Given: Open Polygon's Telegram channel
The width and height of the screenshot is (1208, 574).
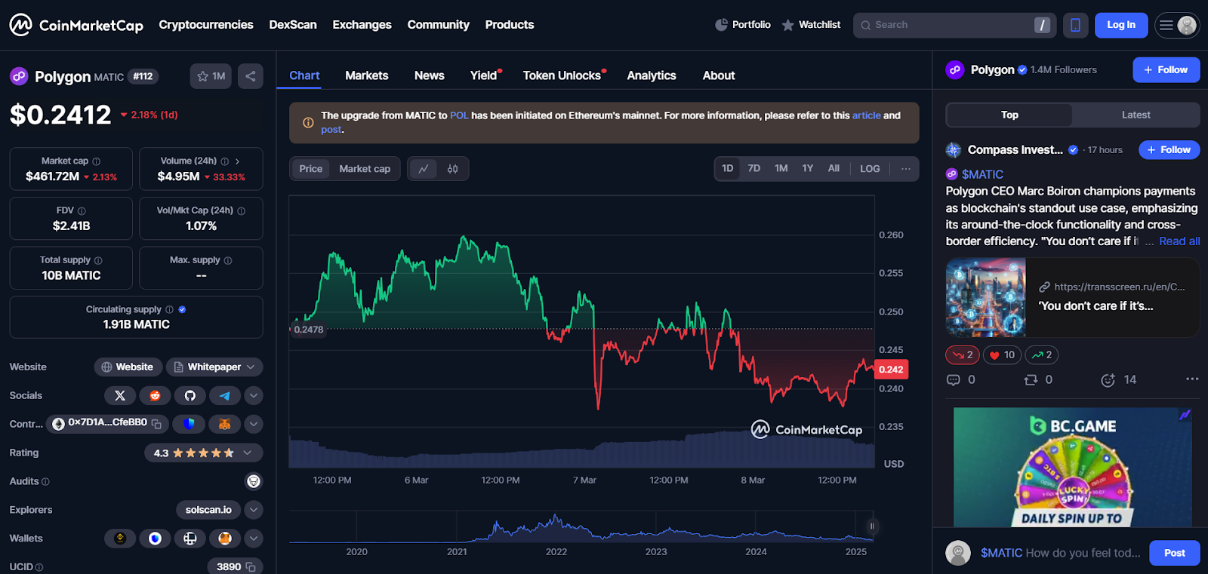Looking at the screenshot, I should tap(225, 395).
